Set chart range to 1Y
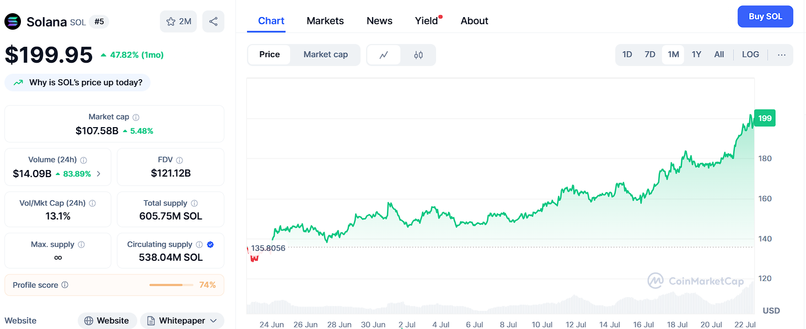 [696, 54]
